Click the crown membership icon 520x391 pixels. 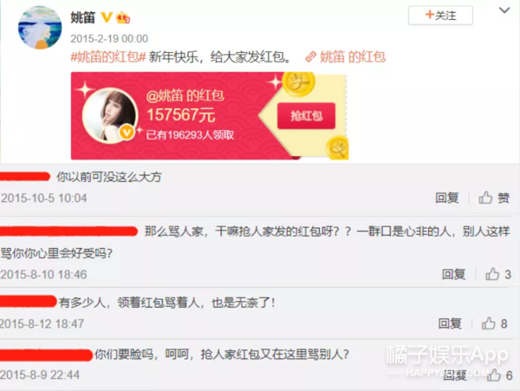pyautogui.click(x=123, y=17)
